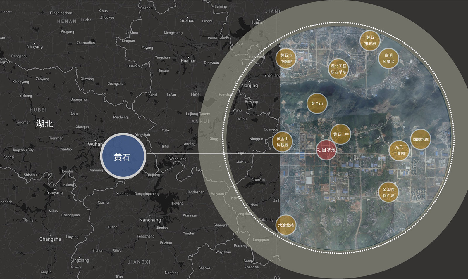
Task: Click the 黄石一中 school marker
Action: pos(341,134)
